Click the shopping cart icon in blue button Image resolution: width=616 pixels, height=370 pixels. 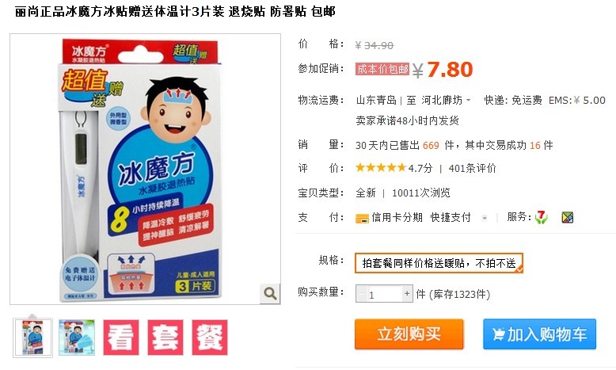click(x=498, y=334)
